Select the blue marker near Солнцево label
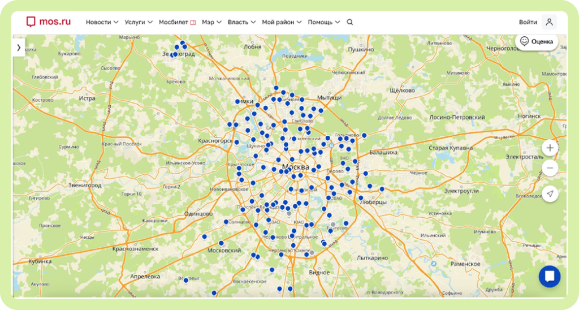This screenshot has height=310, width=579. [x=226, y=222]
